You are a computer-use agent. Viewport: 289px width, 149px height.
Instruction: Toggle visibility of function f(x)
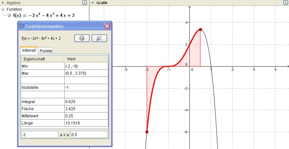[x=9, y=15]
